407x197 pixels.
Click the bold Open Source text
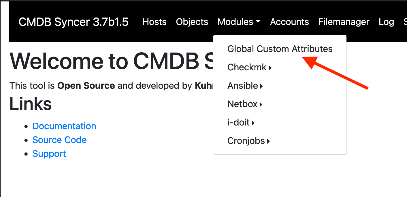tap(86, 86)
